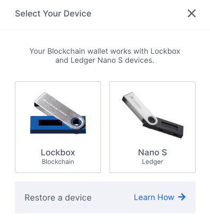Image resolution: width=210 pixels, height=224 pixels.
Task: Click the silver swivel cover of Lockbox
Action: point(57,108)
